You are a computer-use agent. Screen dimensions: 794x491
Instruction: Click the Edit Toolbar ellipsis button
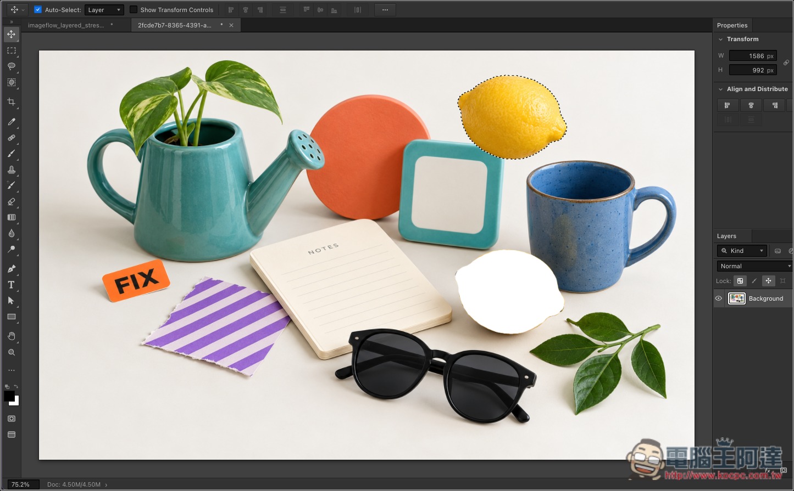[x=11, y=371]
